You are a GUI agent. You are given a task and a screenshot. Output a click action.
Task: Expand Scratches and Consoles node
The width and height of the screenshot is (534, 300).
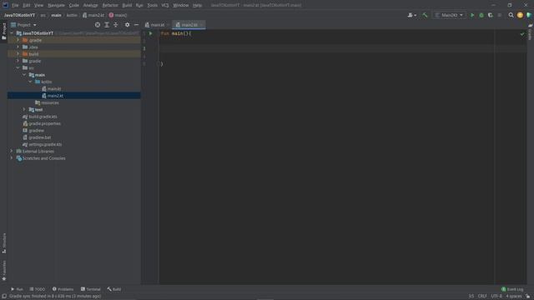tap(12, 158)
